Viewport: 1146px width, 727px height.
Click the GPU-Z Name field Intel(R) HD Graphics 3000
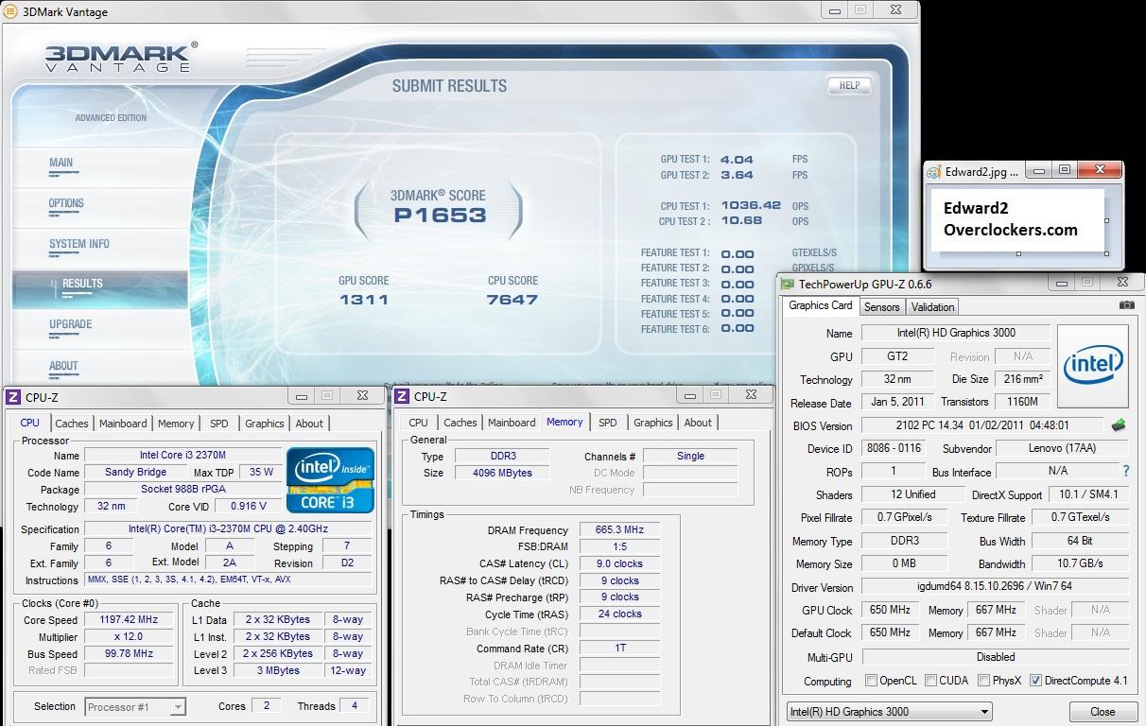tap(956, 333)
